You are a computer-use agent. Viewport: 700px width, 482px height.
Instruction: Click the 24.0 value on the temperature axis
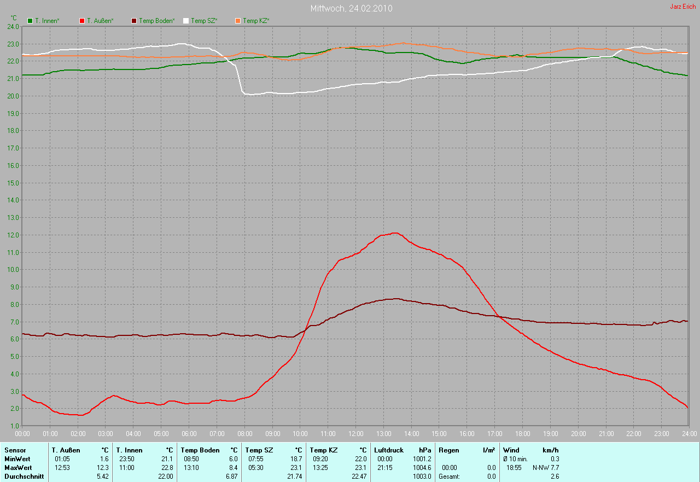12,26
